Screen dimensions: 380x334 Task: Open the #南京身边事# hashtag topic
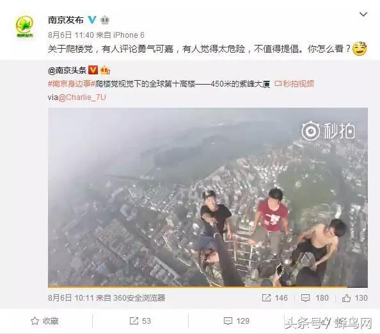[x=71, y=84]
